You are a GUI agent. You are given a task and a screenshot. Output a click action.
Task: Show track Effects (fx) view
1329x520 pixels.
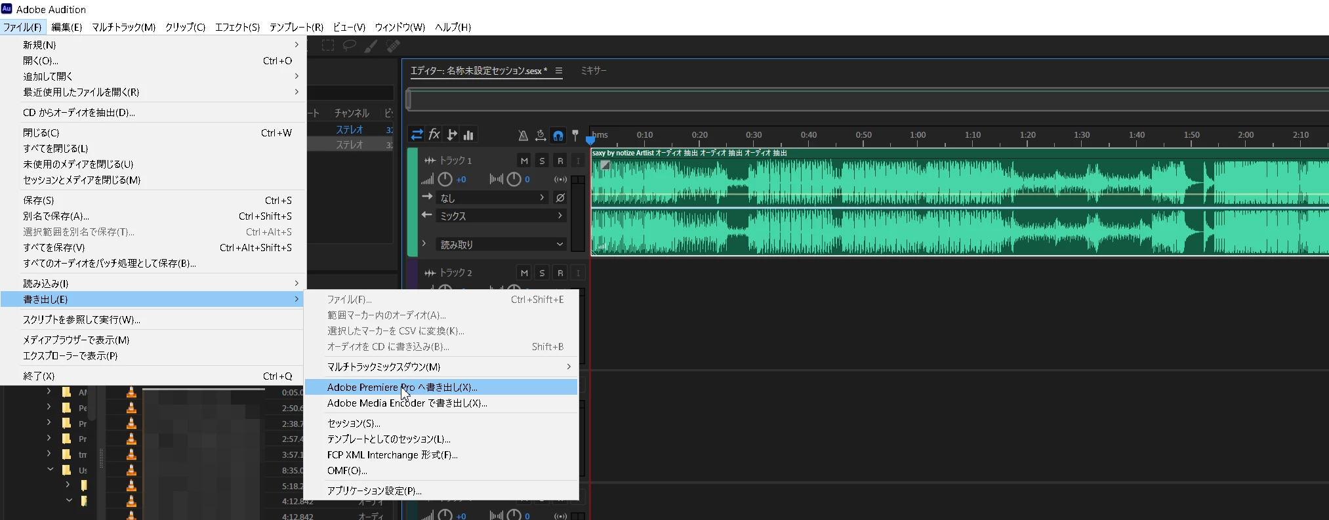click(x=434, y=135)
